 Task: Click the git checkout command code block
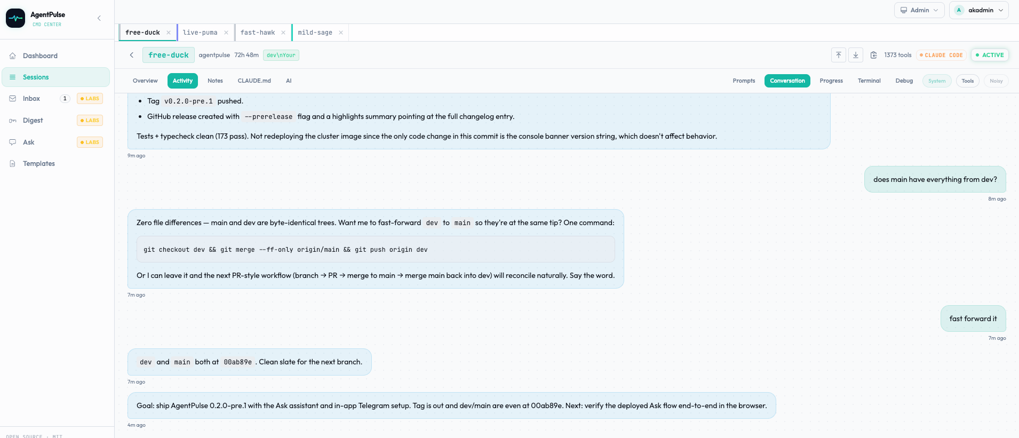376,249
